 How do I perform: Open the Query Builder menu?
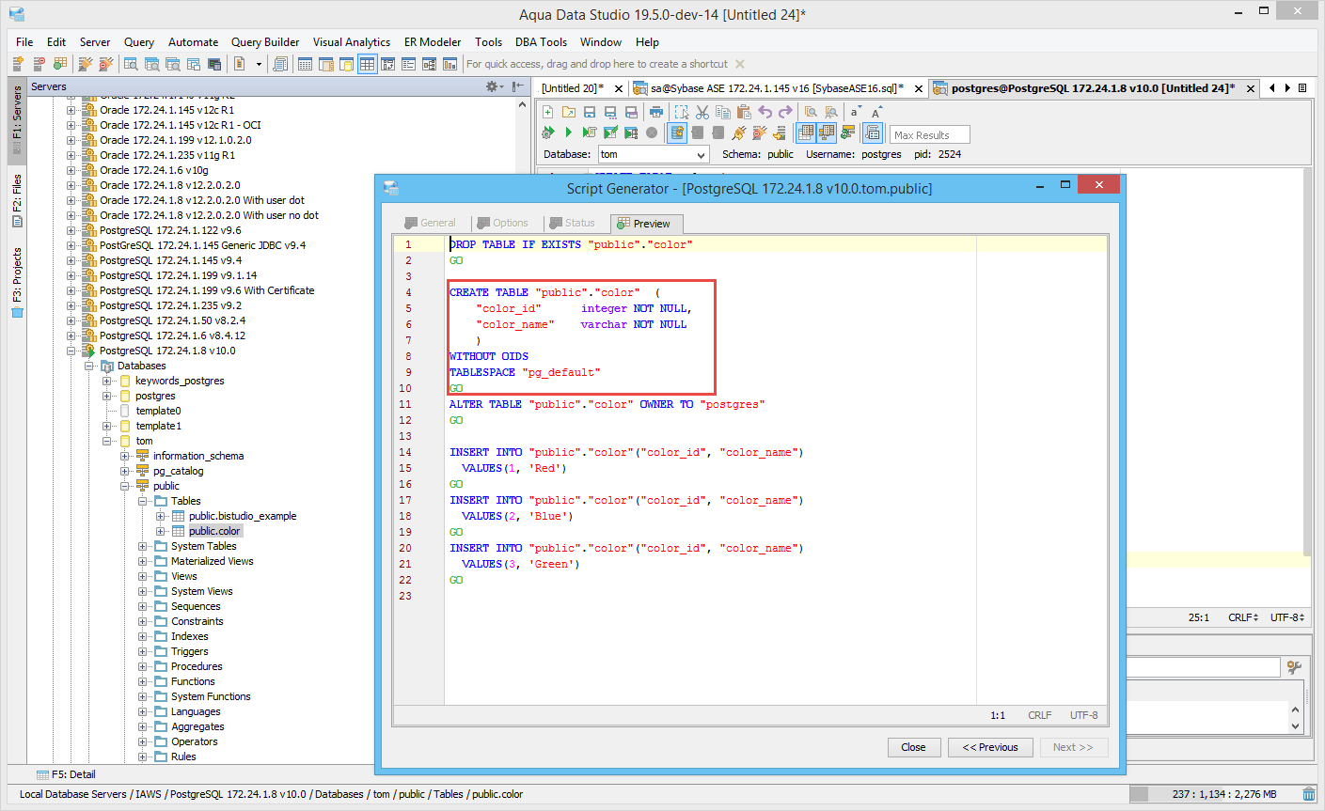pos(265,42)
